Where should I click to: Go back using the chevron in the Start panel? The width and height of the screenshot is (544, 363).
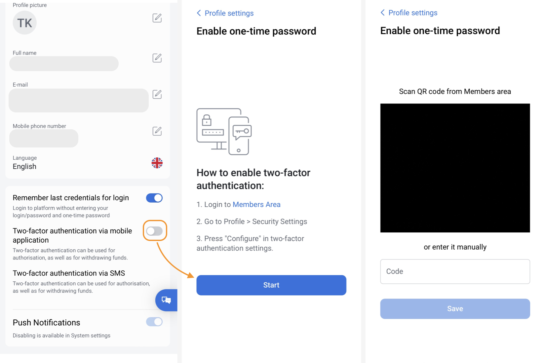coord(199,13)
